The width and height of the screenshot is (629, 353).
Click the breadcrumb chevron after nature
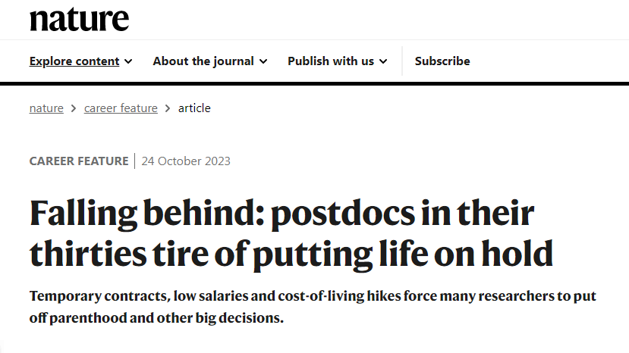74,108
